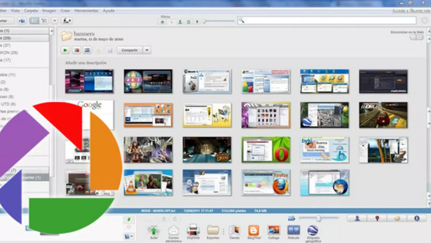The image size is (431, 243).
Task: Open the Ayuda menu
Action: (x=108, y=11)
